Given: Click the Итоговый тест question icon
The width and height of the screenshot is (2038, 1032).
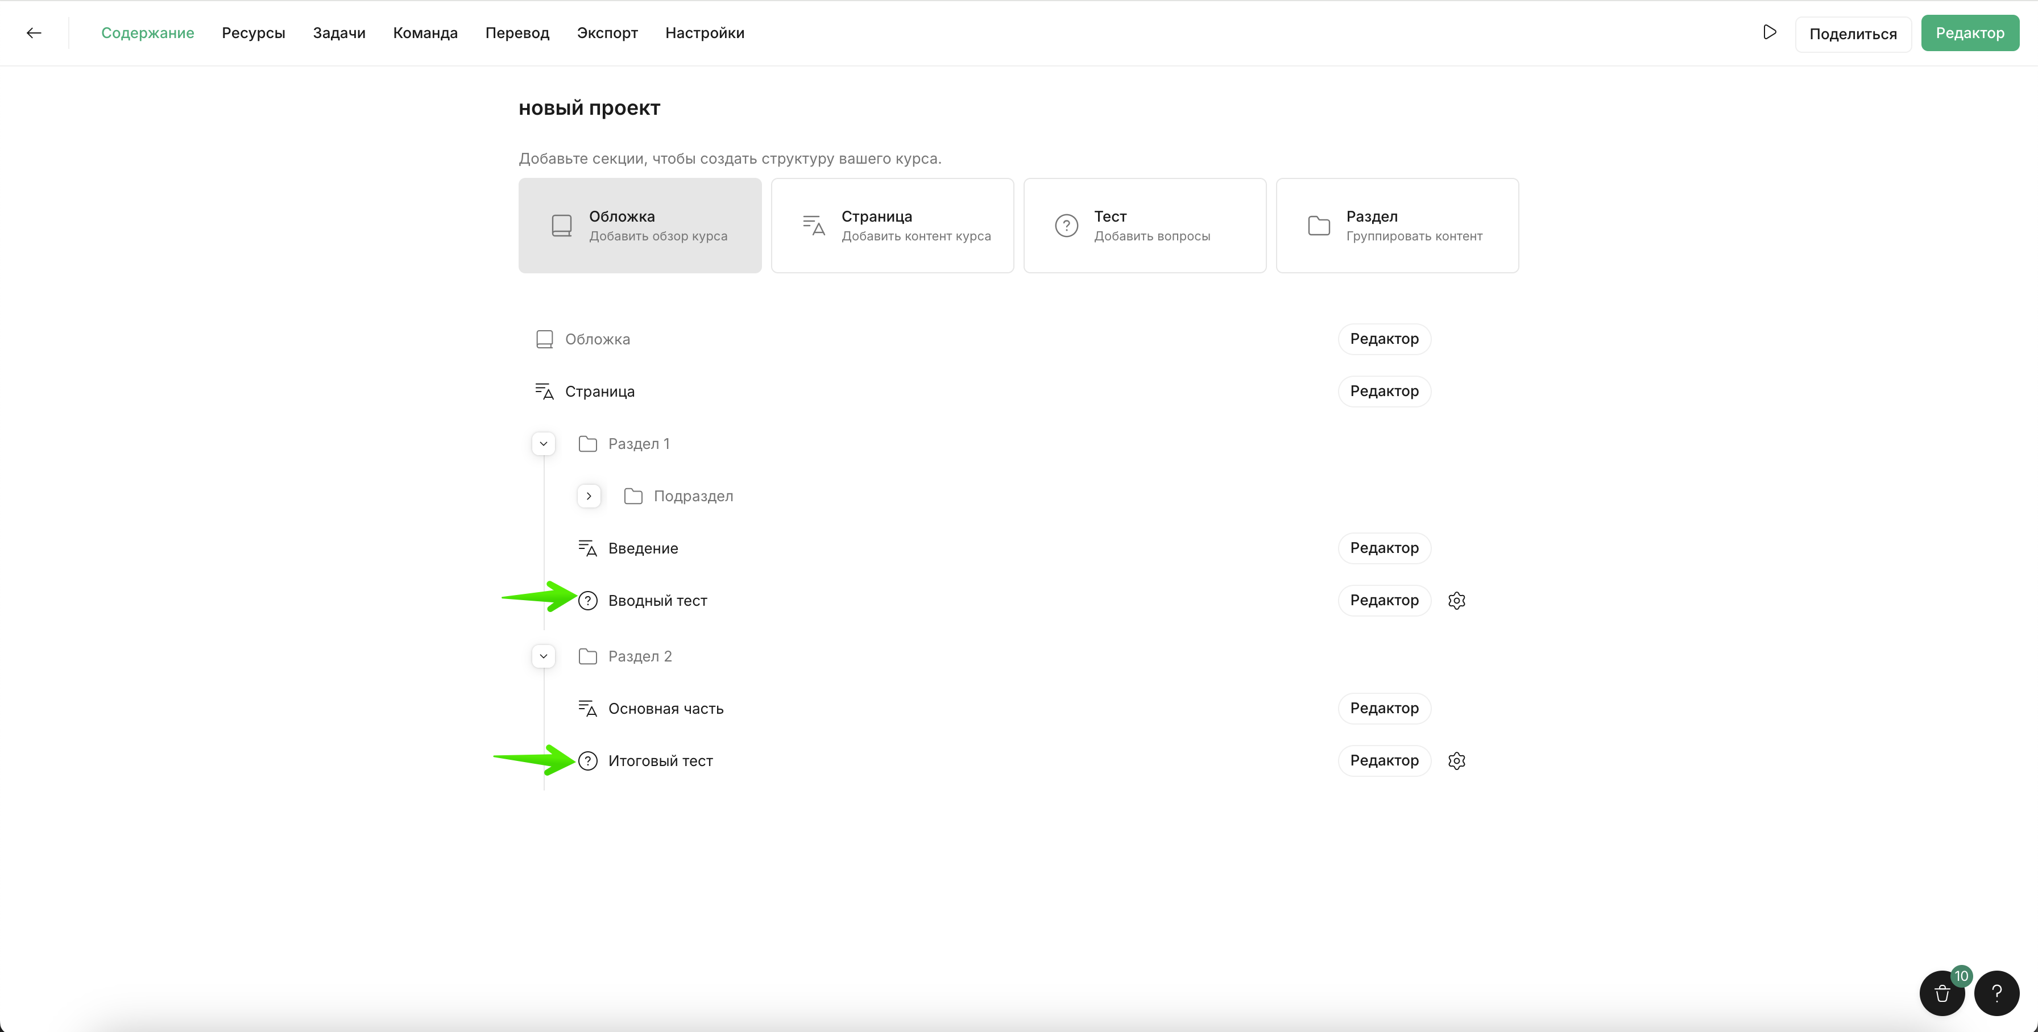Looking at the screenshot, I should click(x=588, y=761).
